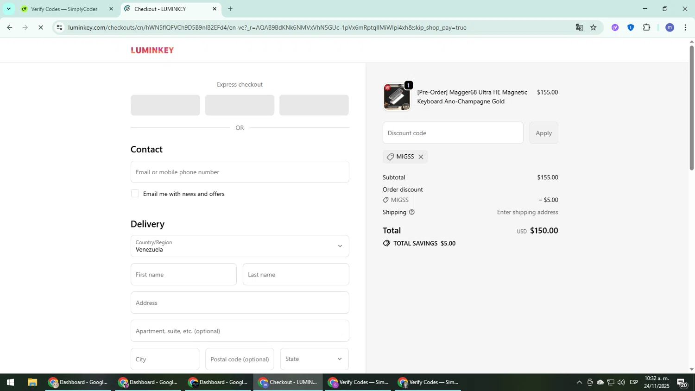The height and width of the screenshot is (391, 695).
Task: Enable Email me with news and offers
Action: 135,194
